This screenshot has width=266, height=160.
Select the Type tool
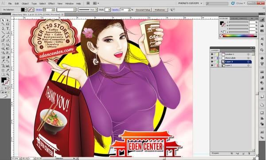8,28
